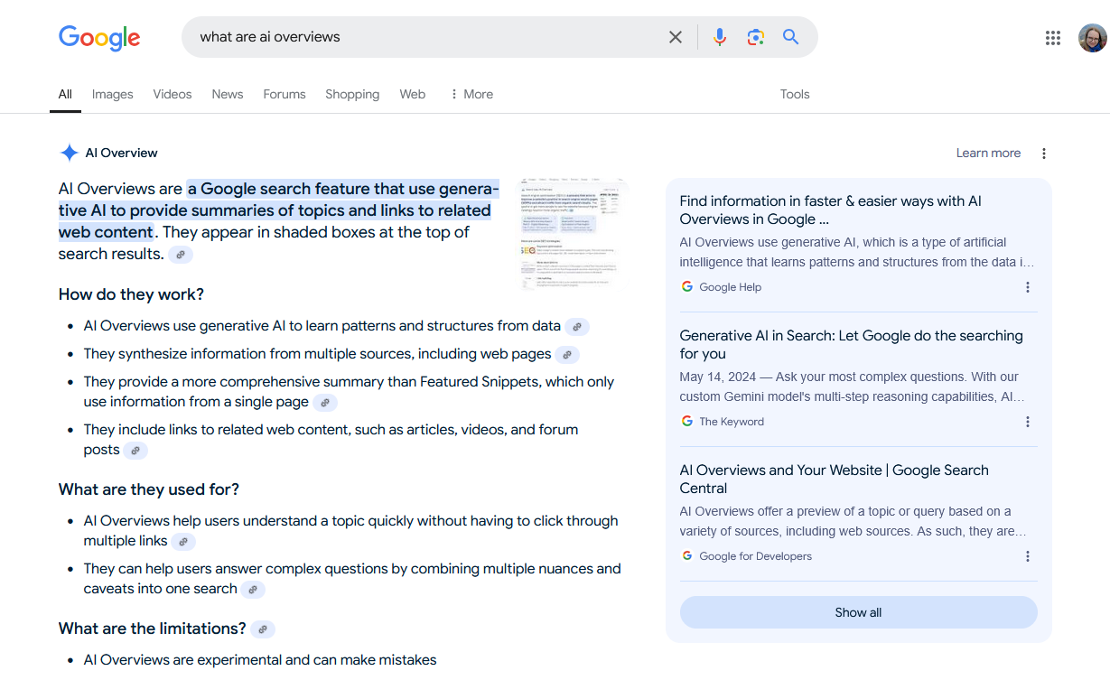Click the microphone icon for voice search

click(719, 37)
